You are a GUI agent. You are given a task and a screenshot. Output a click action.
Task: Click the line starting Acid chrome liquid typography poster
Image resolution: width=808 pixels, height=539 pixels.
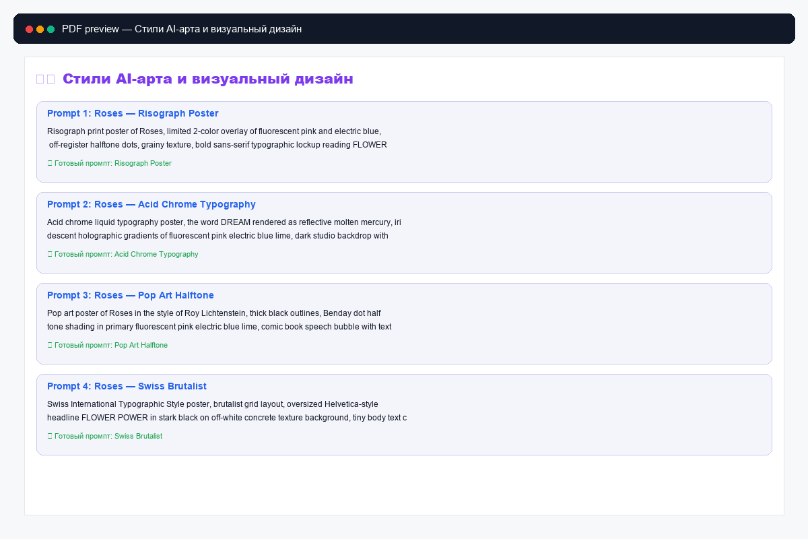click(224, 222)
